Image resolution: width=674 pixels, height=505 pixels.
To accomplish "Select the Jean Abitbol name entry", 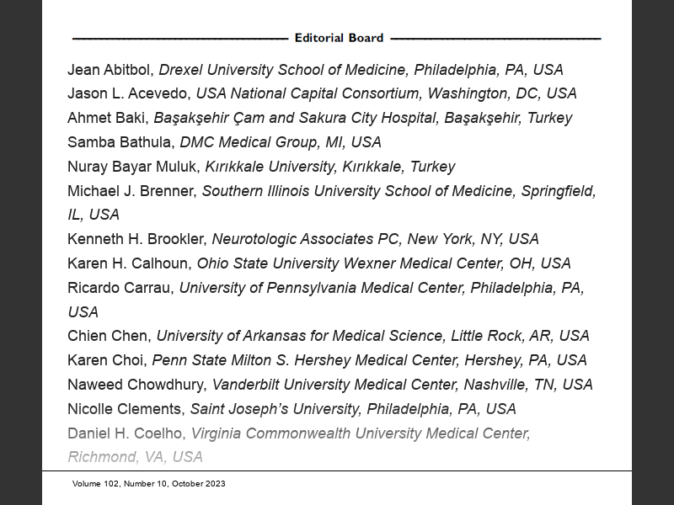I will [109, 70].
